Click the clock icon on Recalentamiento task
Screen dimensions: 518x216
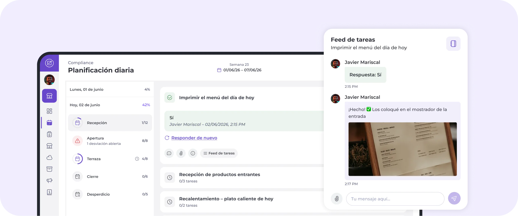170,202
